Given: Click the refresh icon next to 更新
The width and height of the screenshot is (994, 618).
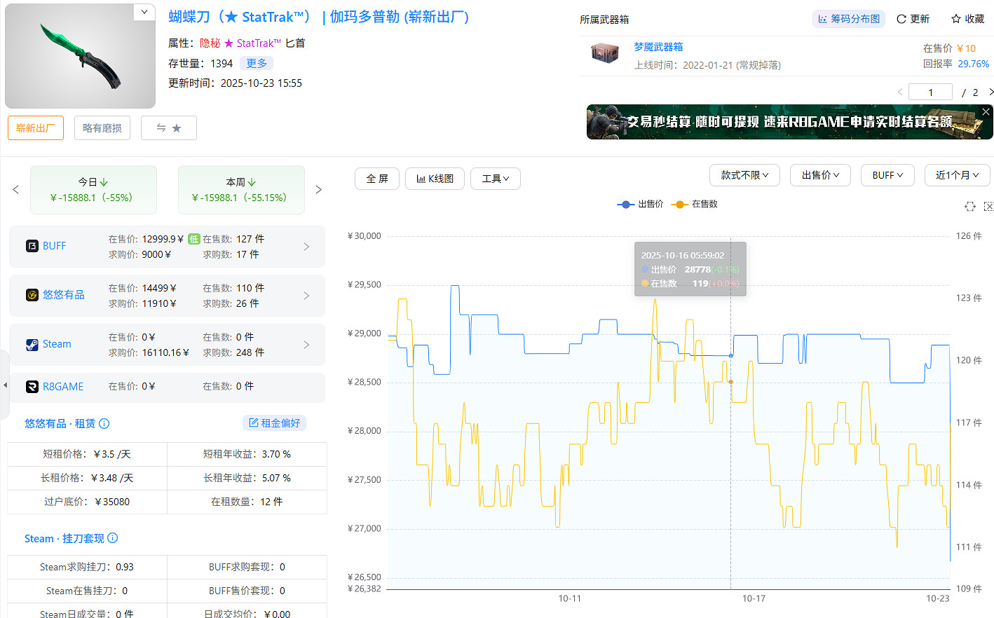Looking at the screenshot, I should click(x=901, y=20).
